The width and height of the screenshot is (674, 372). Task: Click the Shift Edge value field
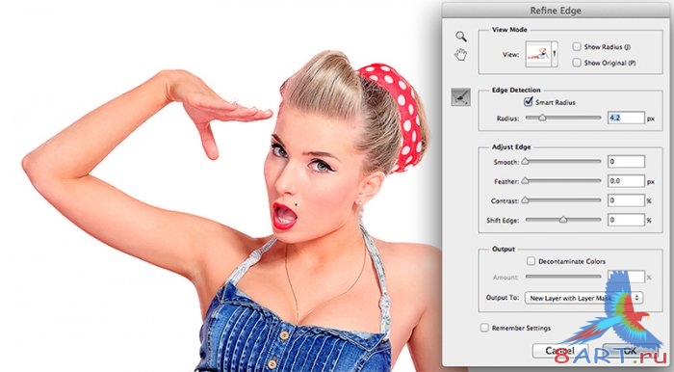point(626,220)
